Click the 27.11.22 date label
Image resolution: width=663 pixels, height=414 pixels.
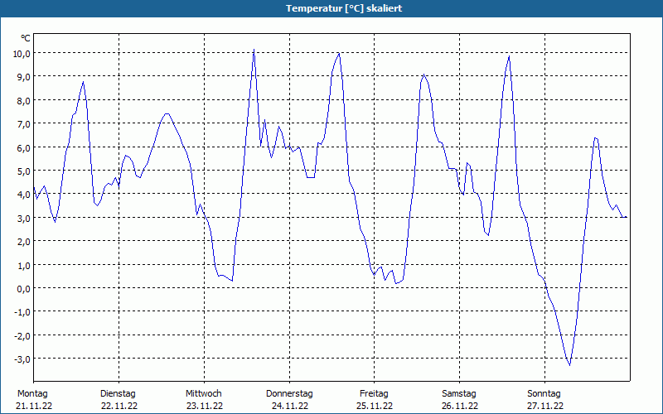tap(545, 406)
